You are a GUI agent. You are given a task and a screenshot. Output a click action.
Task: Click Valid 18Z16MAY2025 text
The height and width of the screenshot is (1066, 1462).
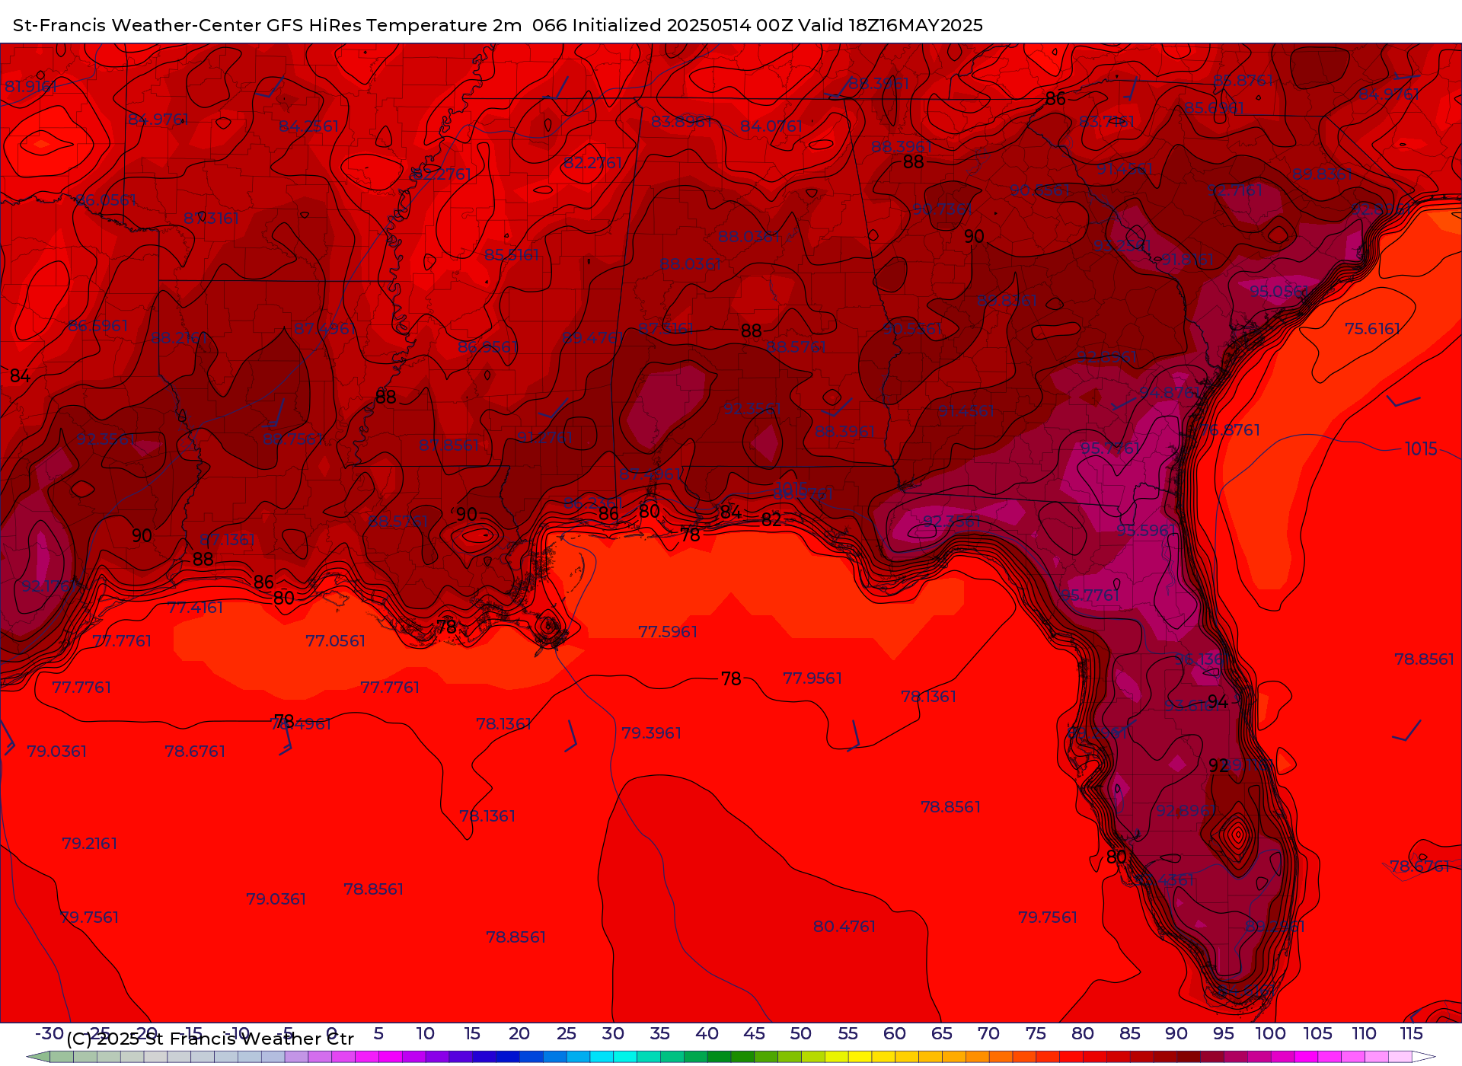[890, 25]
